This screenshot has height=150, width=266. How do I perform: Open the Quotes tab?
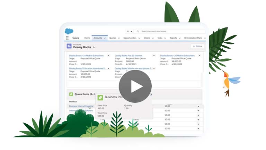coord(113,38)
